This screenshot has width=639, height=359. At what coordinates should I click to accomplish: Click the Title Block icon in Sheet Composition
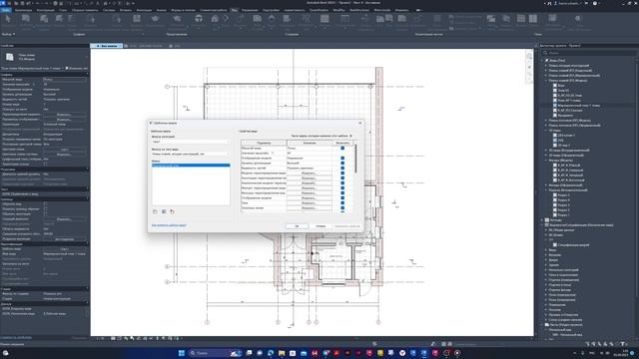(401, 19)
